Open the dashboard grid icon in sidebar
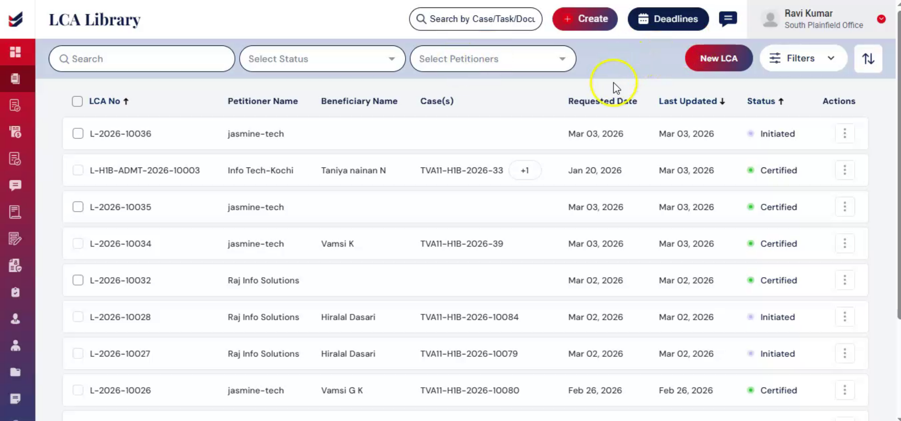The image size is (901, 421). (15, 52)
